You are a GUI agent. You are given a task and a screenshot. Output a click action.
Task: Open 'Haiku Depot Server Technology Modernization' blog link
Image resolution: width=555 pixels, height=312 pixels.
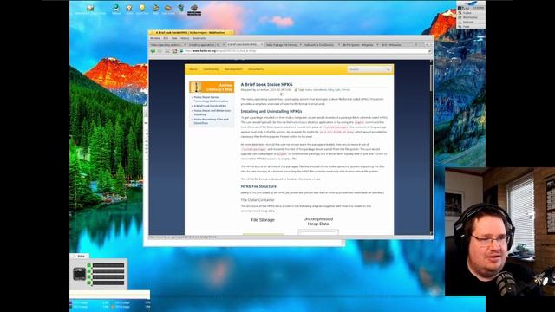tap(211, 99)
